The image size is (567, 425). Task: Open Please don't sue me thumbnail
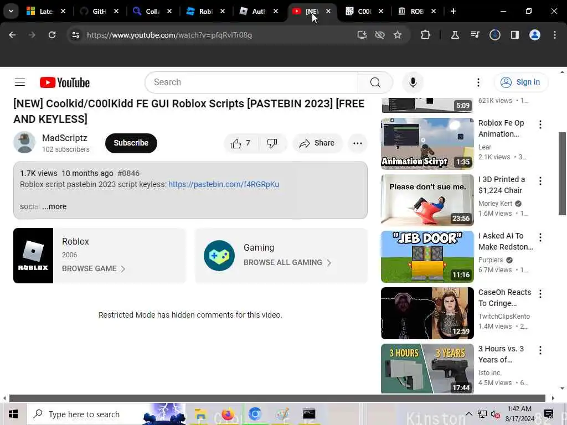pos(427,200)
